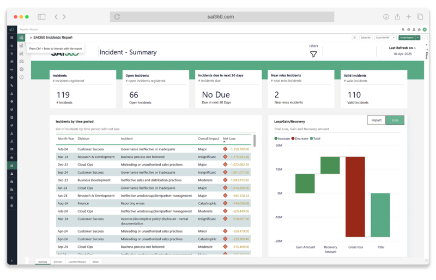Click the history clock icon in sidebar
436x280 pixels.
tap(21, 77)
